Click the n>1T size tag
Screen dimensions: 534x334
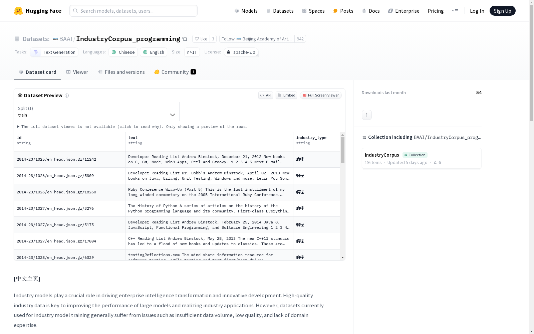pos(192,52)
